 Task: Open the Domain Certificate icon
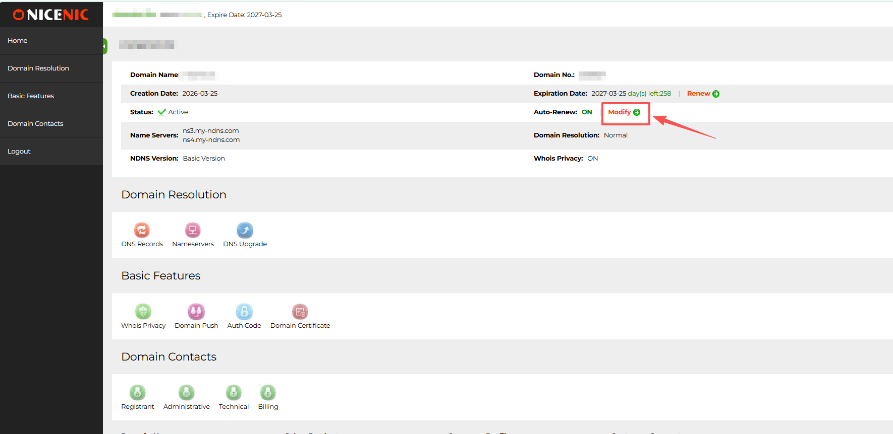point(300,312)
